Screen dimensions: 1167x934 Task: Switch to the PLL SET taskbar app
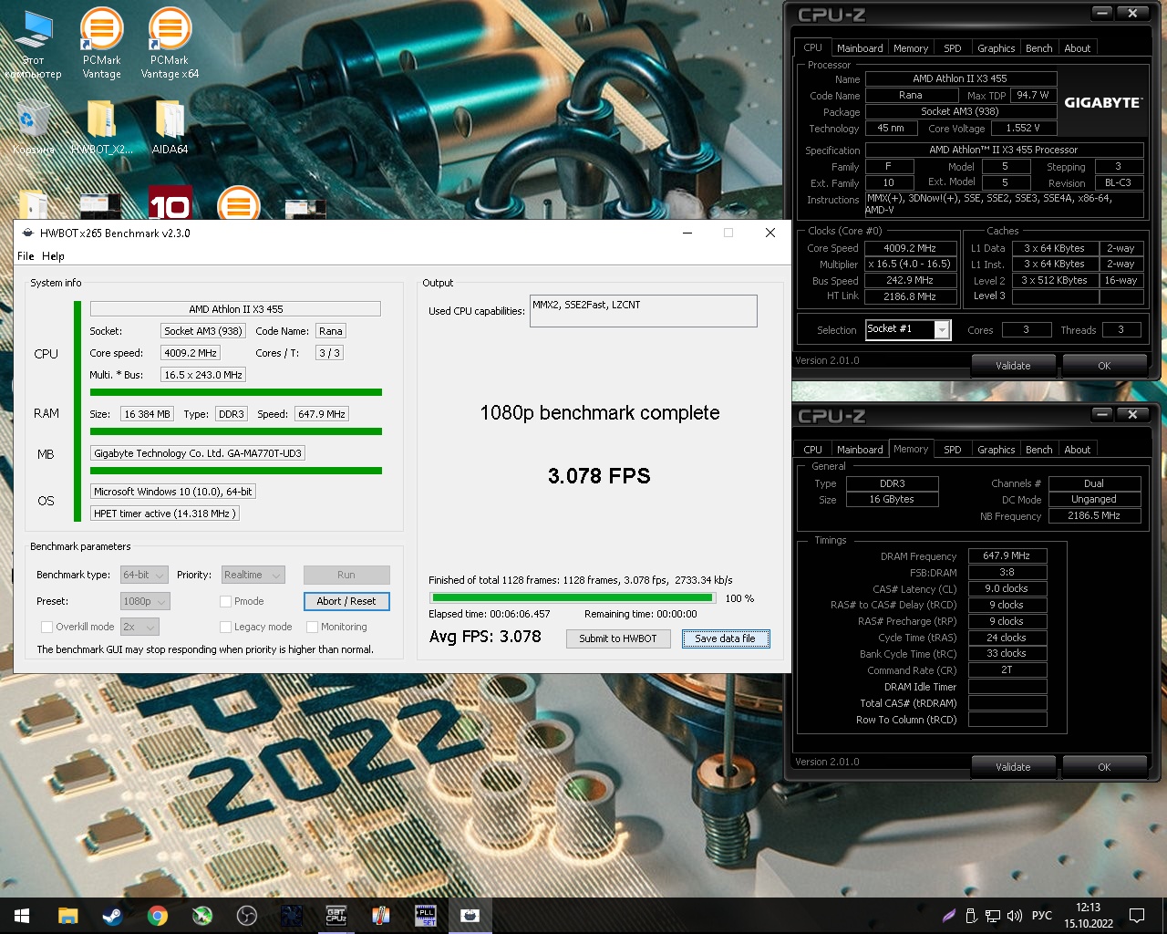click(x=425, y=916)
